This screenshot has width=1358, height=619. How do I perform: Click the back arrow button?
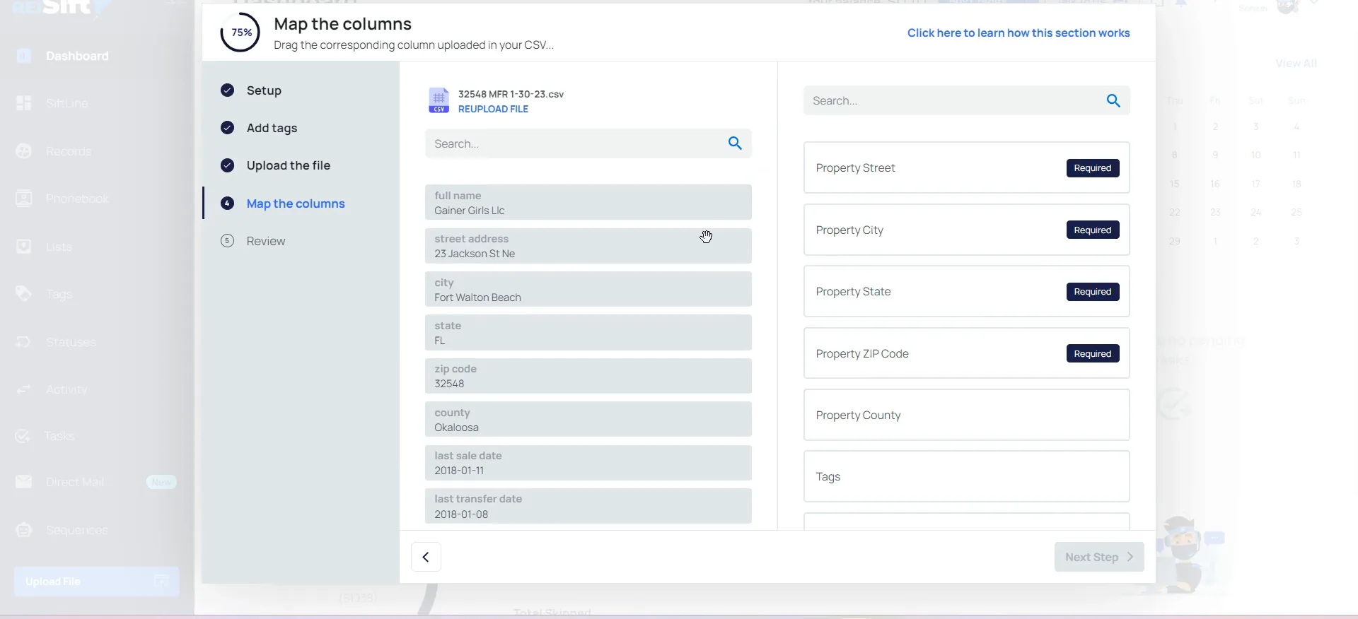426,557
